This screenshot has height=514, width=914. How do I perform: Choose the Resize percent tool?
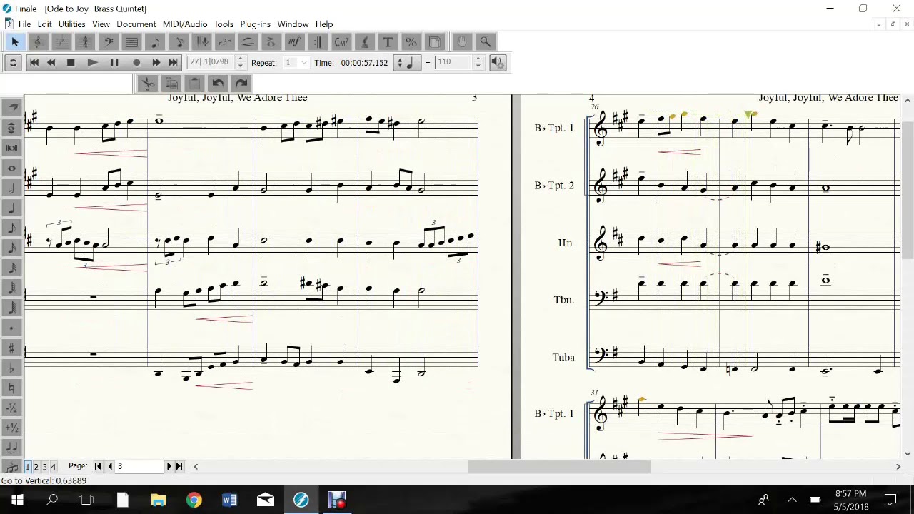coord(411,42)
